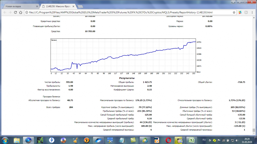Open volume control in the system tray
This screenshot has height=144, width=257.
point(237,140)
